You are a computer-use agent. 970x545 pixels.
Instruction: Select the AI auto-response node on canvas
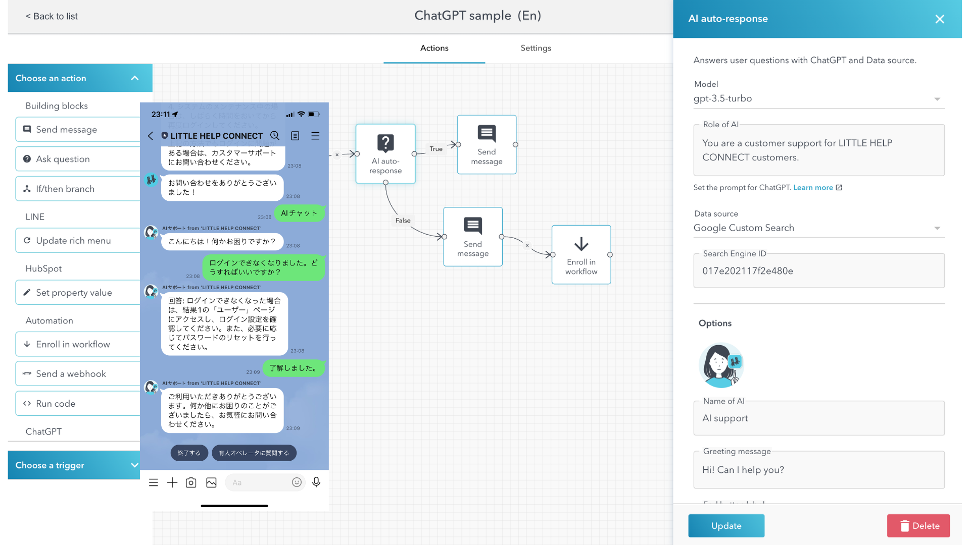tap(385, 154)
